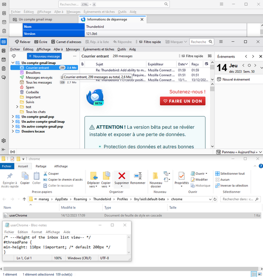Collapse the Un compte gmail imap account
Viewport: 263px width, 277px height.
coord(13,63)
